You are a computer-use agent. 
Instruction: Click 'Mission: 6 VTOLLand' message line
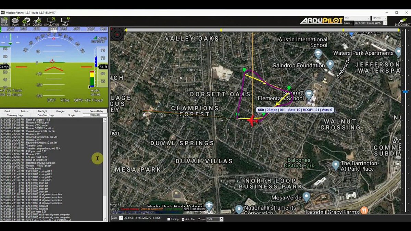25,123
